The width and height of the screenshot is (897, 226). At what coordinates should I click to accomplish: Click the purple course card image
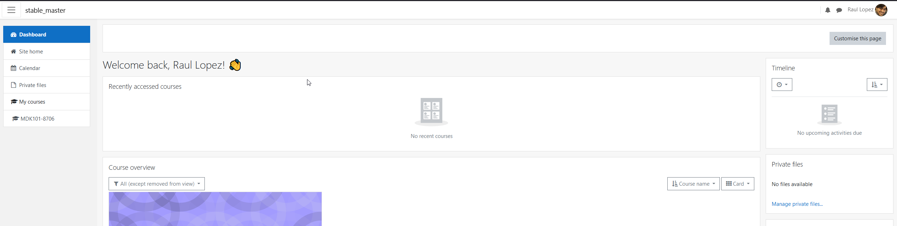click(215, 209)
